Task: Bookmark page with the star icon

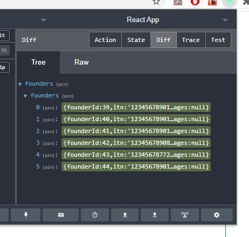Action: tap(156, 2)
